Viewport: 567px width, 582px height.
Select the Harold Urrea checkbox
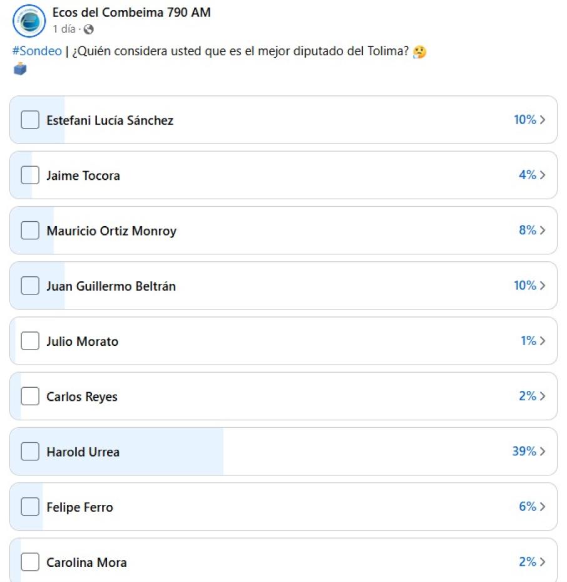pos(30,451)
